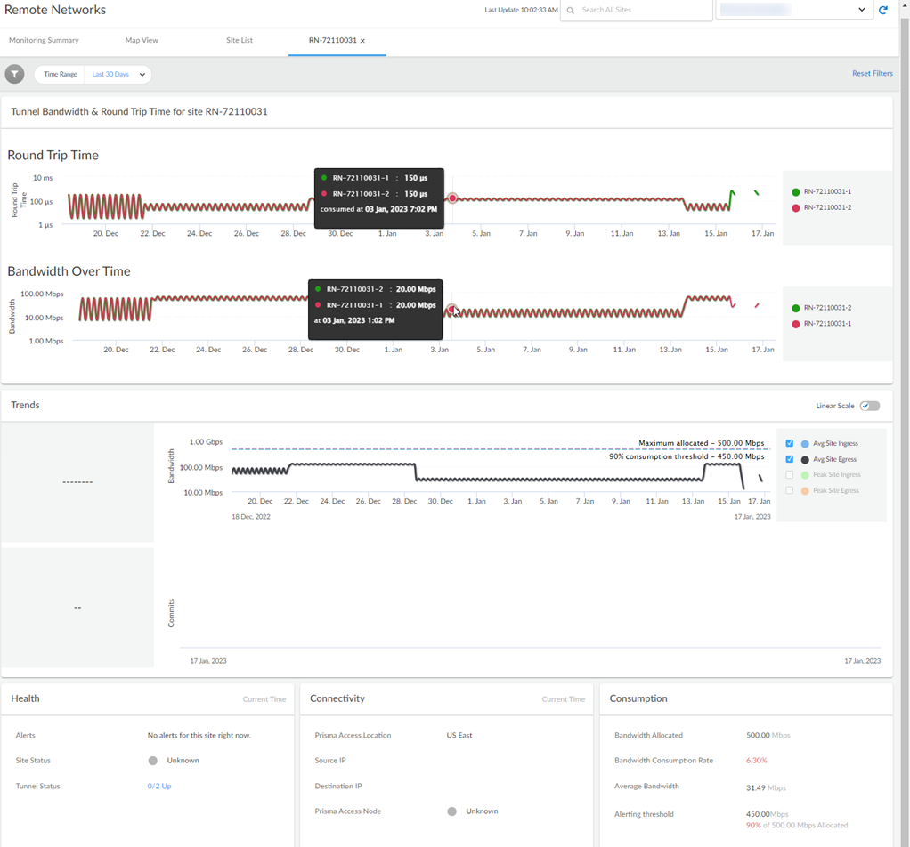Enable the Peak Site Ingress checkbox
This screenshot has width=910, height=847.
789,475
